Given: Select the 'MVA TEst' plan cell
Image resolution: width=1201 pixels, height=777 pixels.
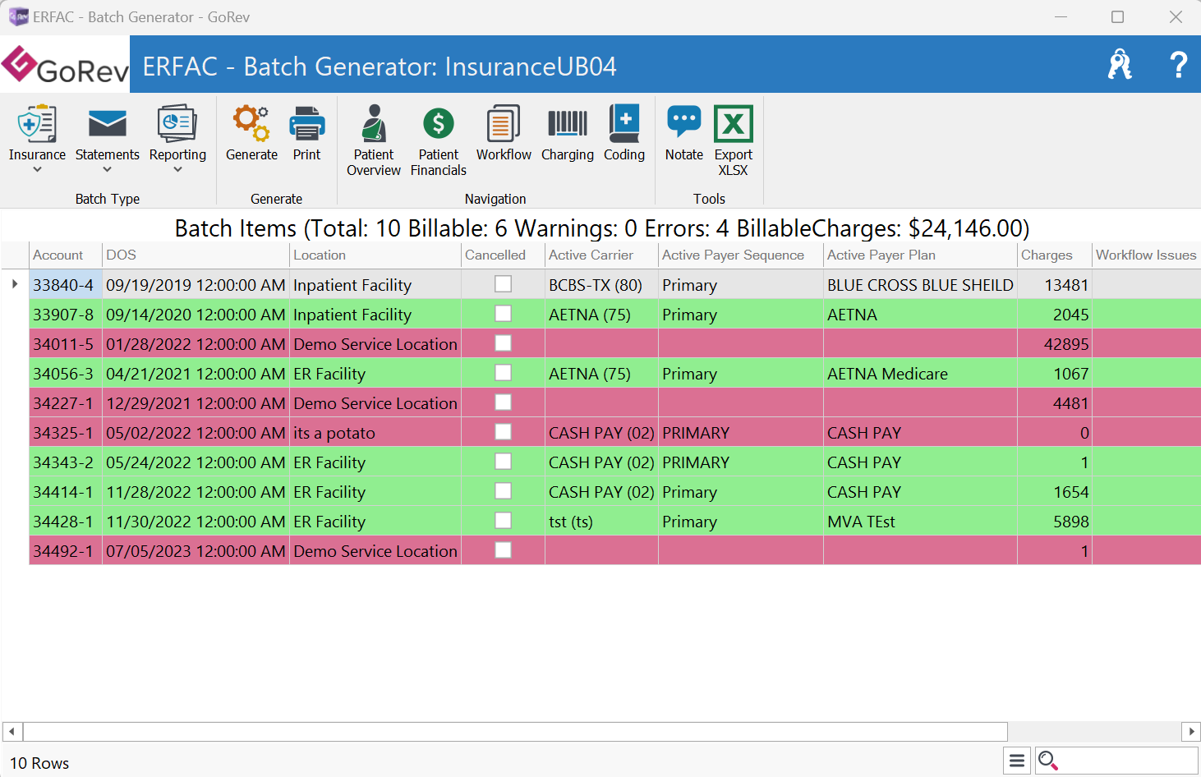Looking at the screenshot, I should point(920,522).
